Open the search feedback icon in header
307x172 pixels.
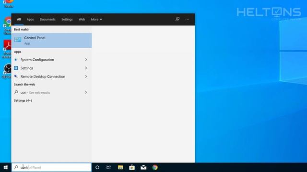(177, 19)
